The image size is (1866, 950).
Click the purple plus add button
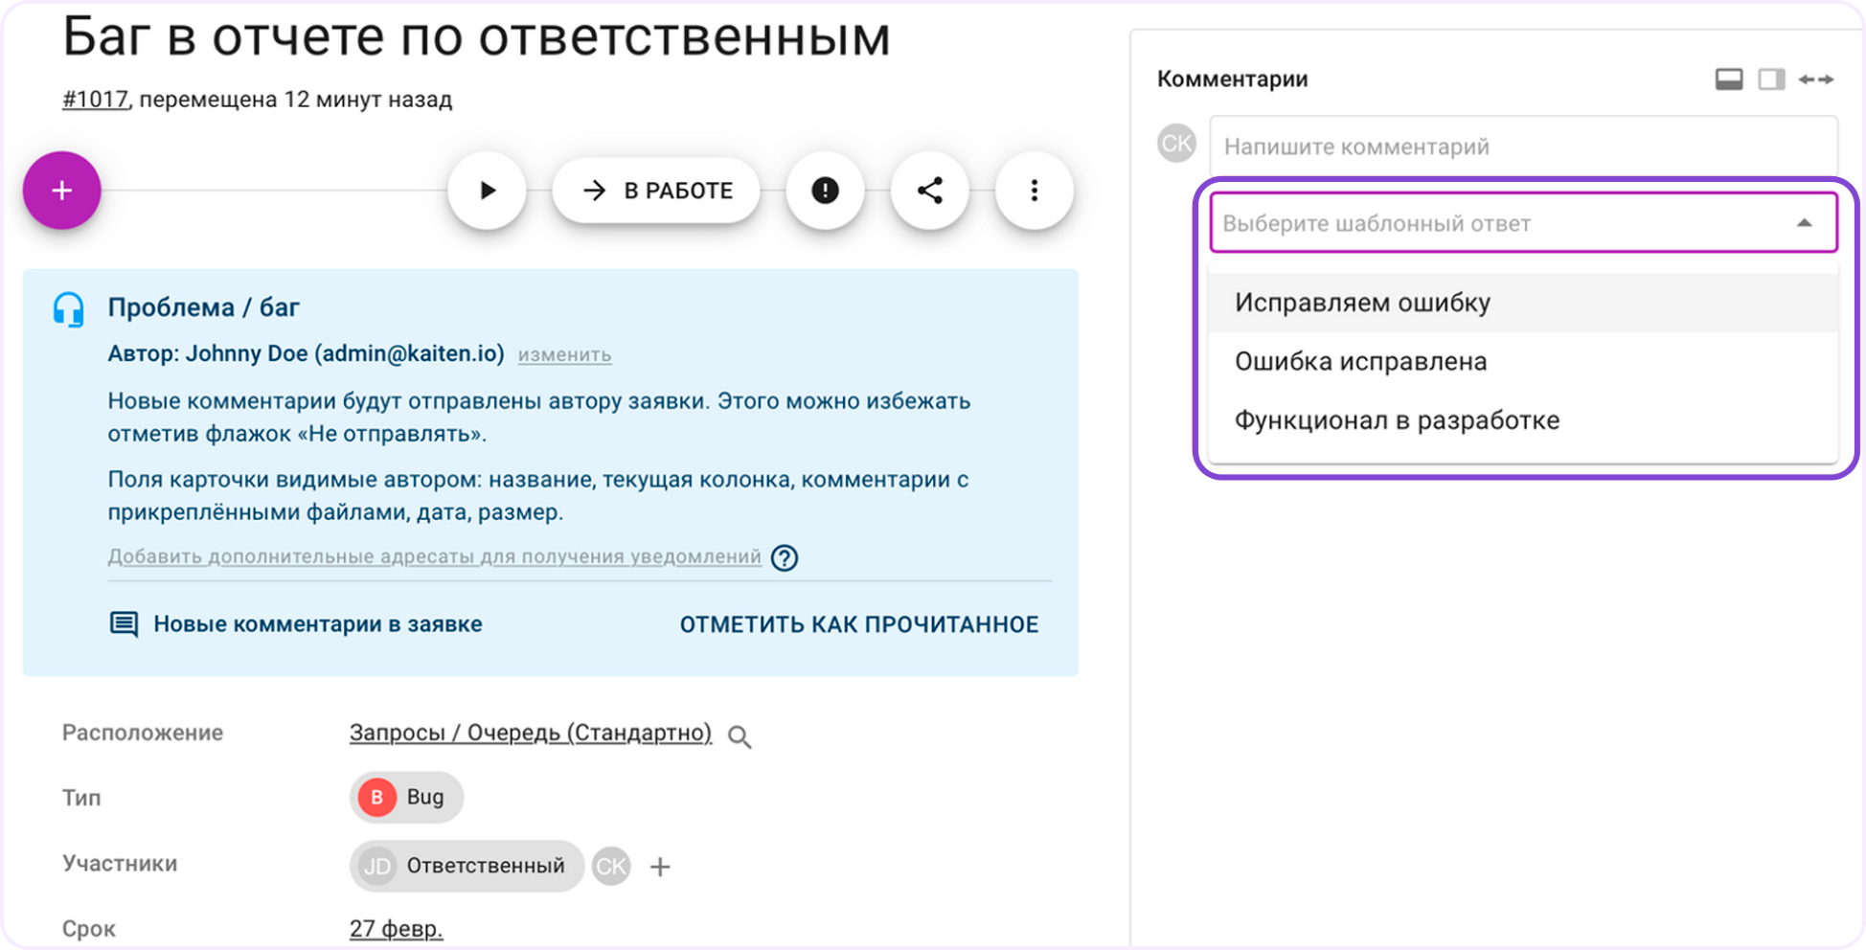click(x=62, y=191)
